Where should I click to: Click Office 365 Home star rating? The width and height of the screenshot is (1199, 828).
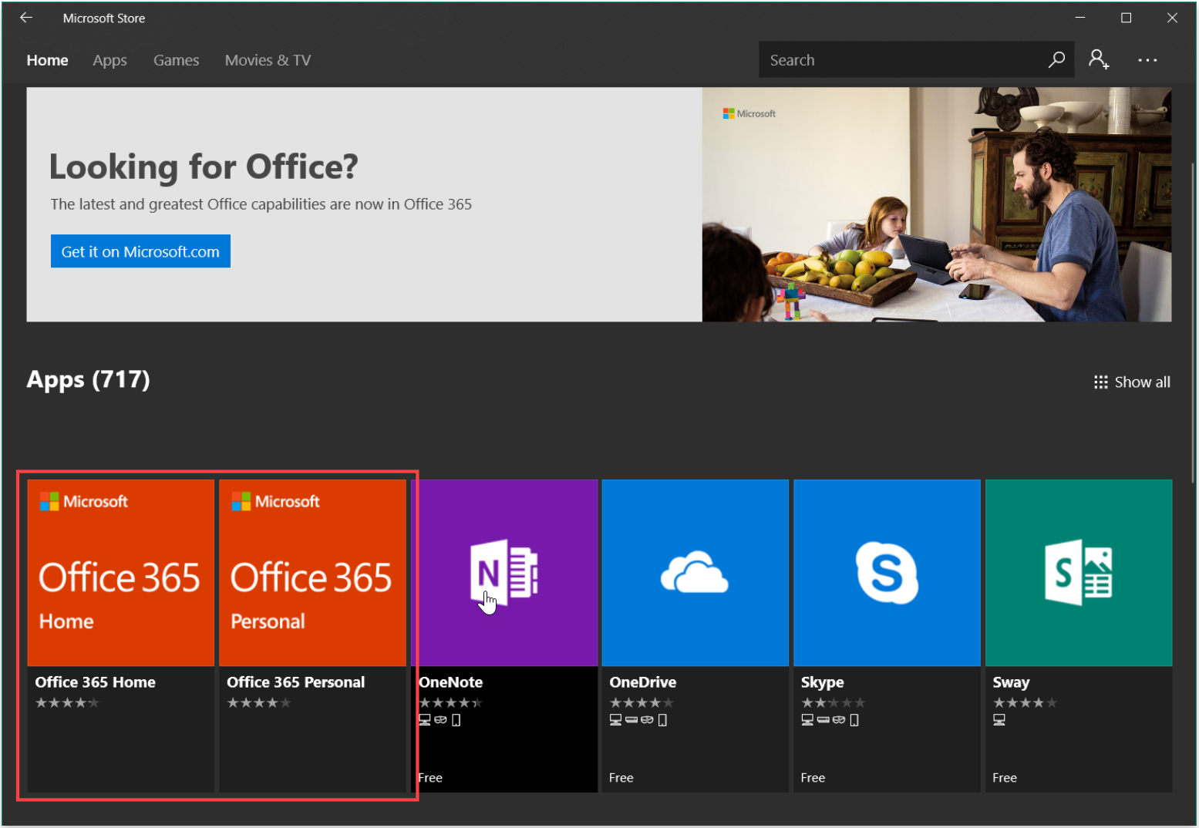click(x=67, y=702)
